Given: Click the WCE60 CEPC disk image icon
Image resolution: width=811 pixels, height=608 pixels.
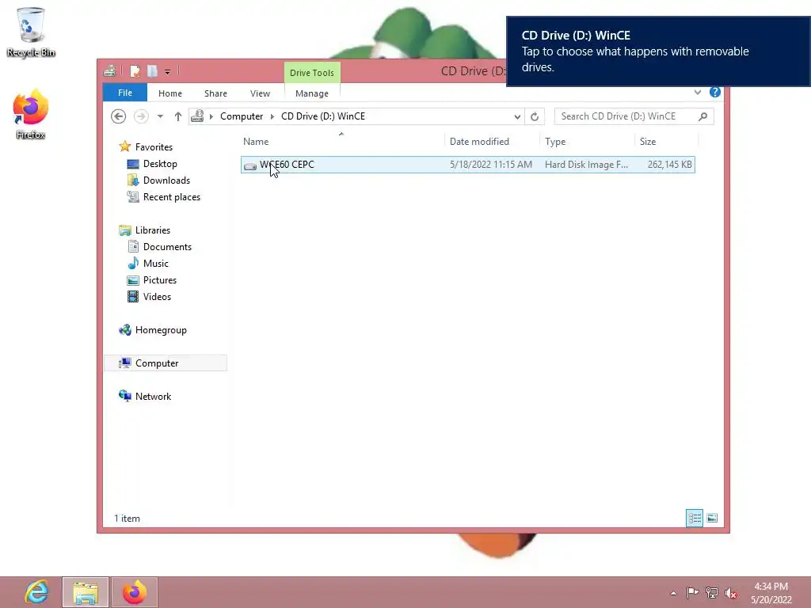Looking at the screenshot, I should tap(250, 165).
